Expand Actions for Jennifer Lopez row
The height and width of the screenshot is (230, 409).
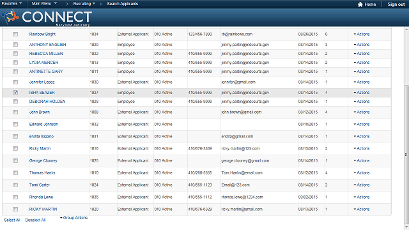coord(362,82)
